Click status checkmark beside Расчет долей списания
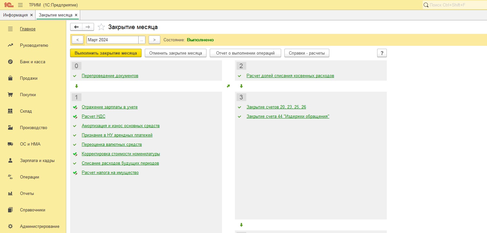The width and height of the screenshot is (487, 233). point(239,76)
